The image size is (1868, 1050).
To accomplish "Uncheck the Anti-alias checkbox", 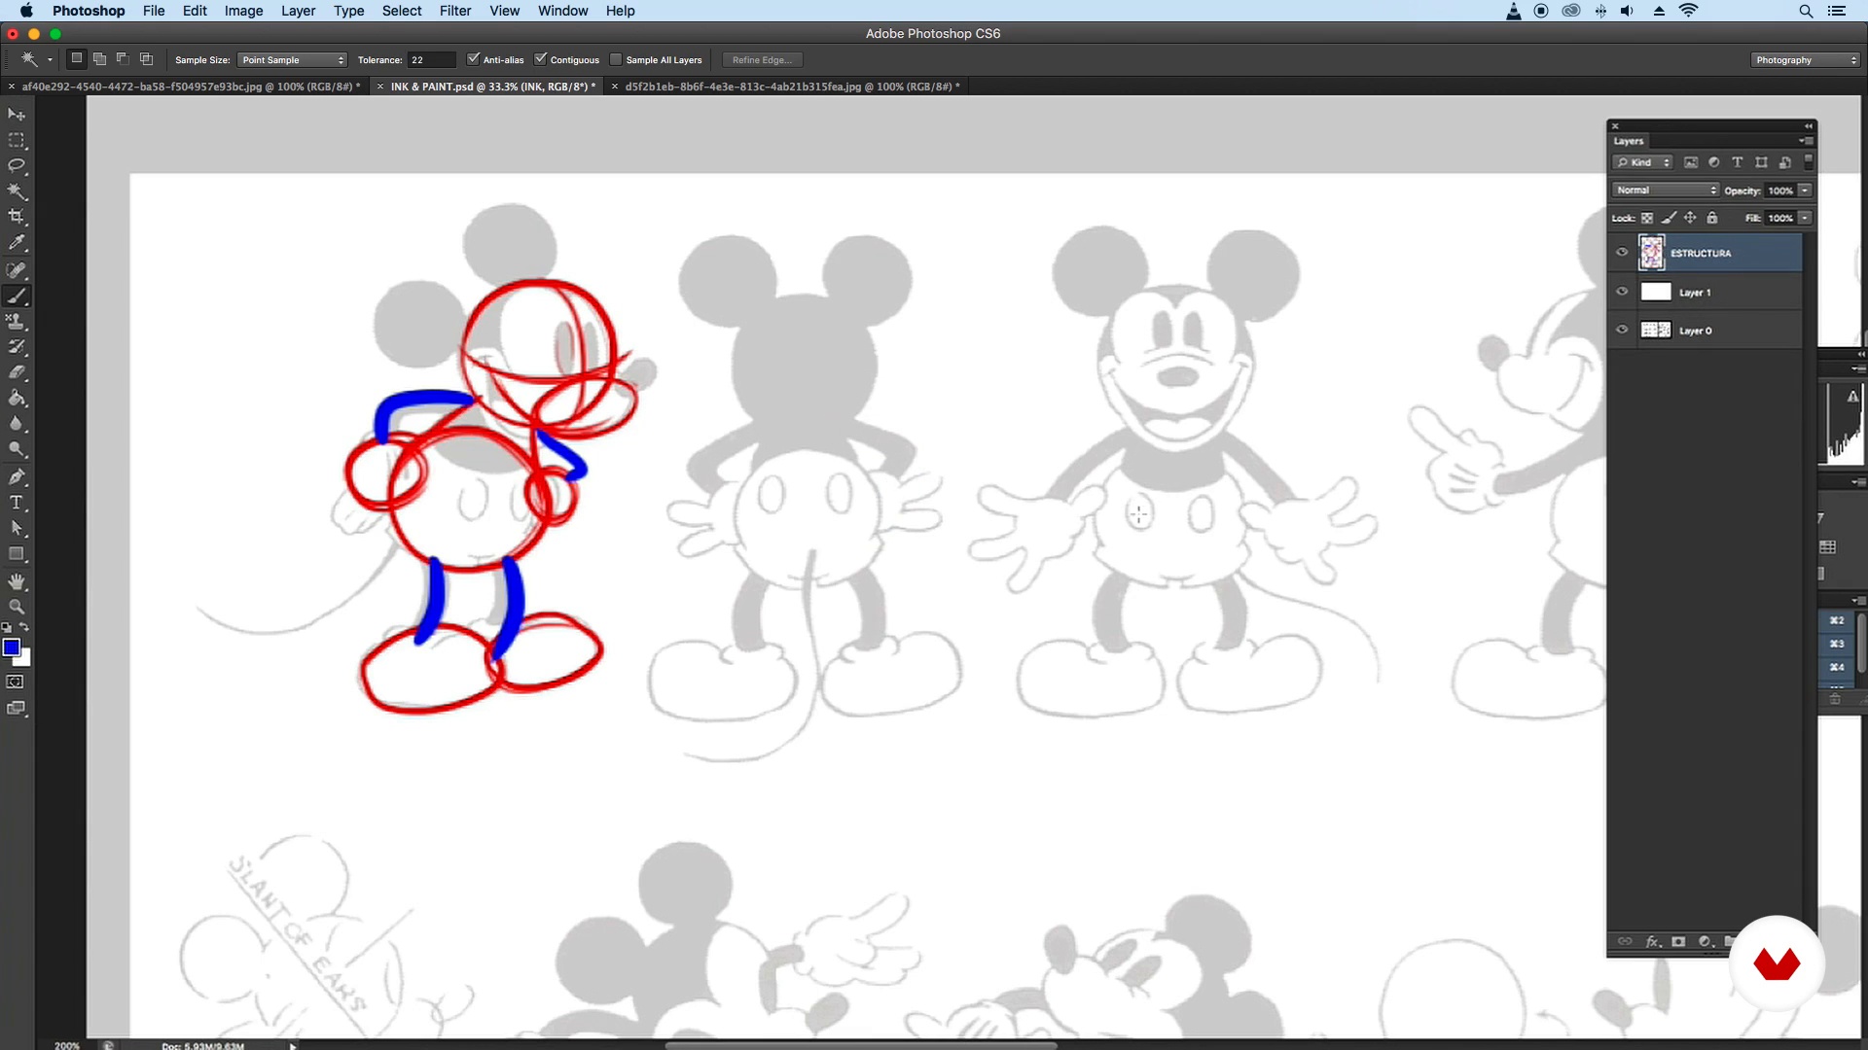I will point(474,59).
